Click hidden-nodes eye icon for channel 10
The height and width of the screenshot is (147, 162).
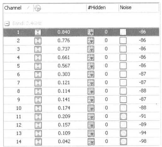point(91,108)
